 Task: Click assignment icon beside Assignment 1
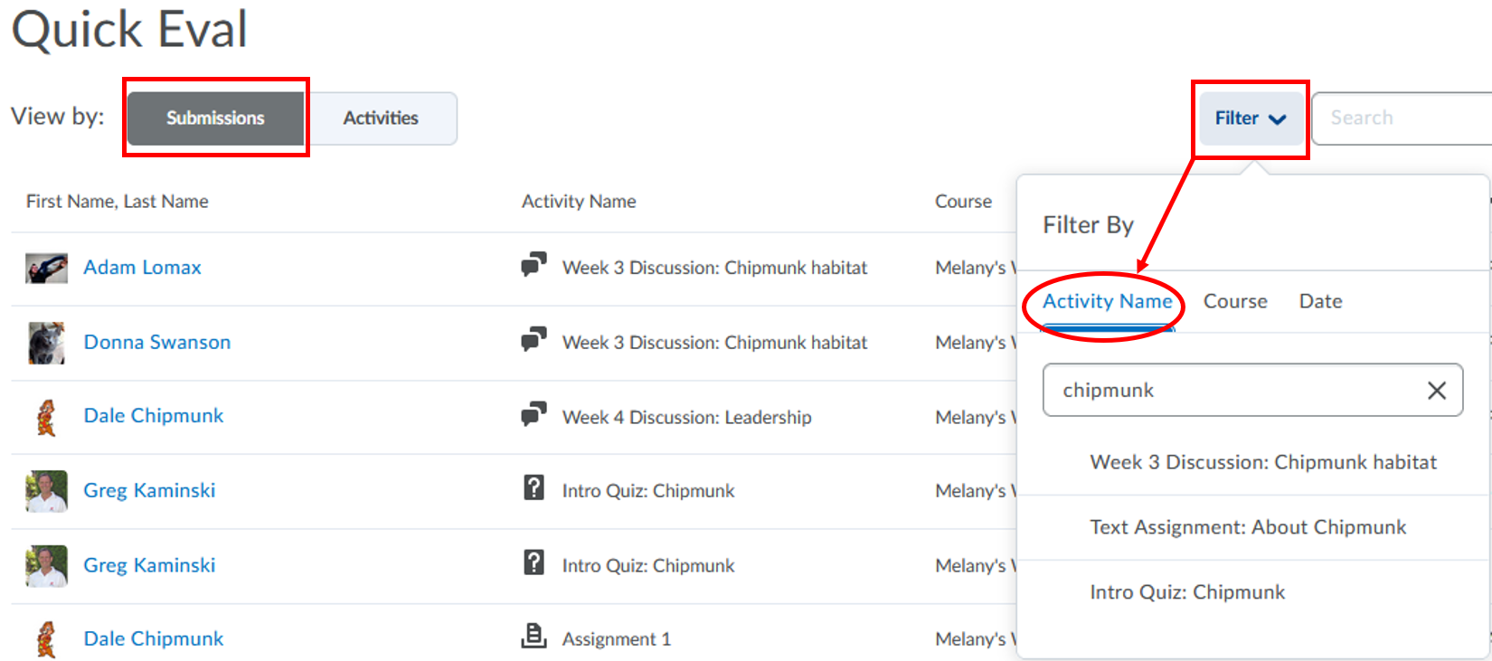[x=534, y=637]
